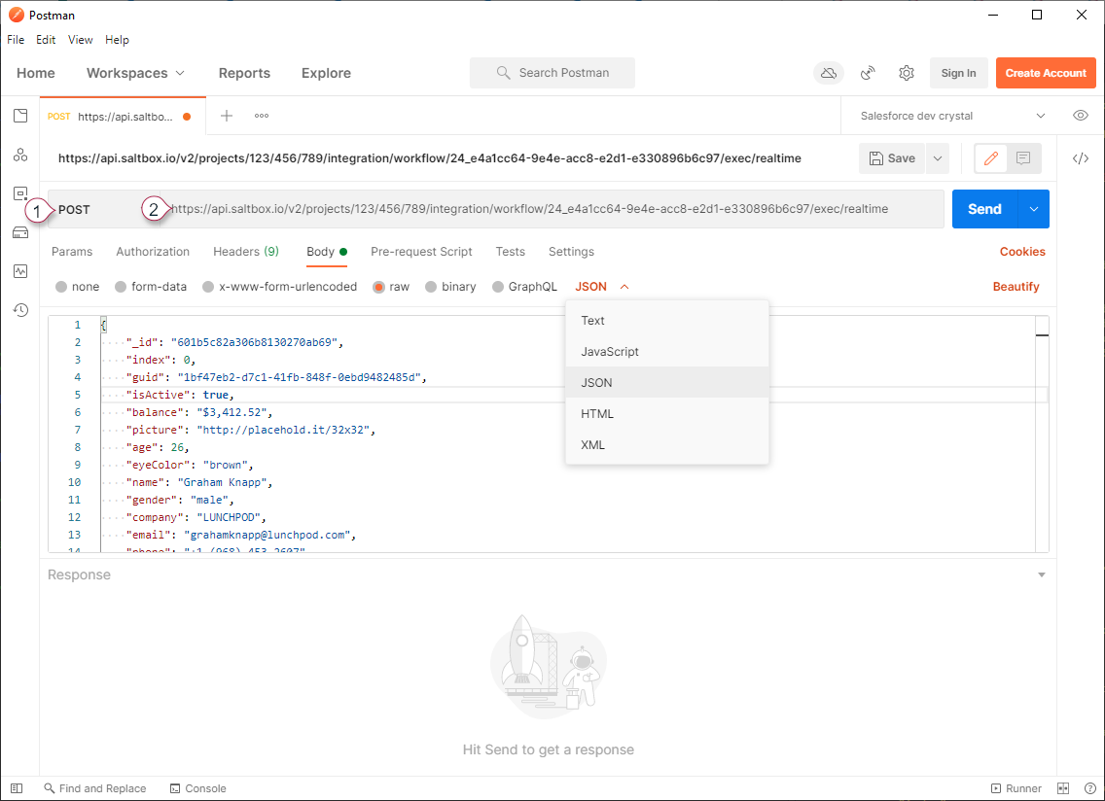Click the Send button

pyautogui.click(x=985, y=209)
